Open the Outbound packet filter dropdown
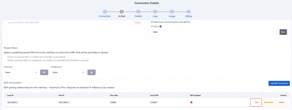Viewport: 292px width, 110px height. [68, 72]
